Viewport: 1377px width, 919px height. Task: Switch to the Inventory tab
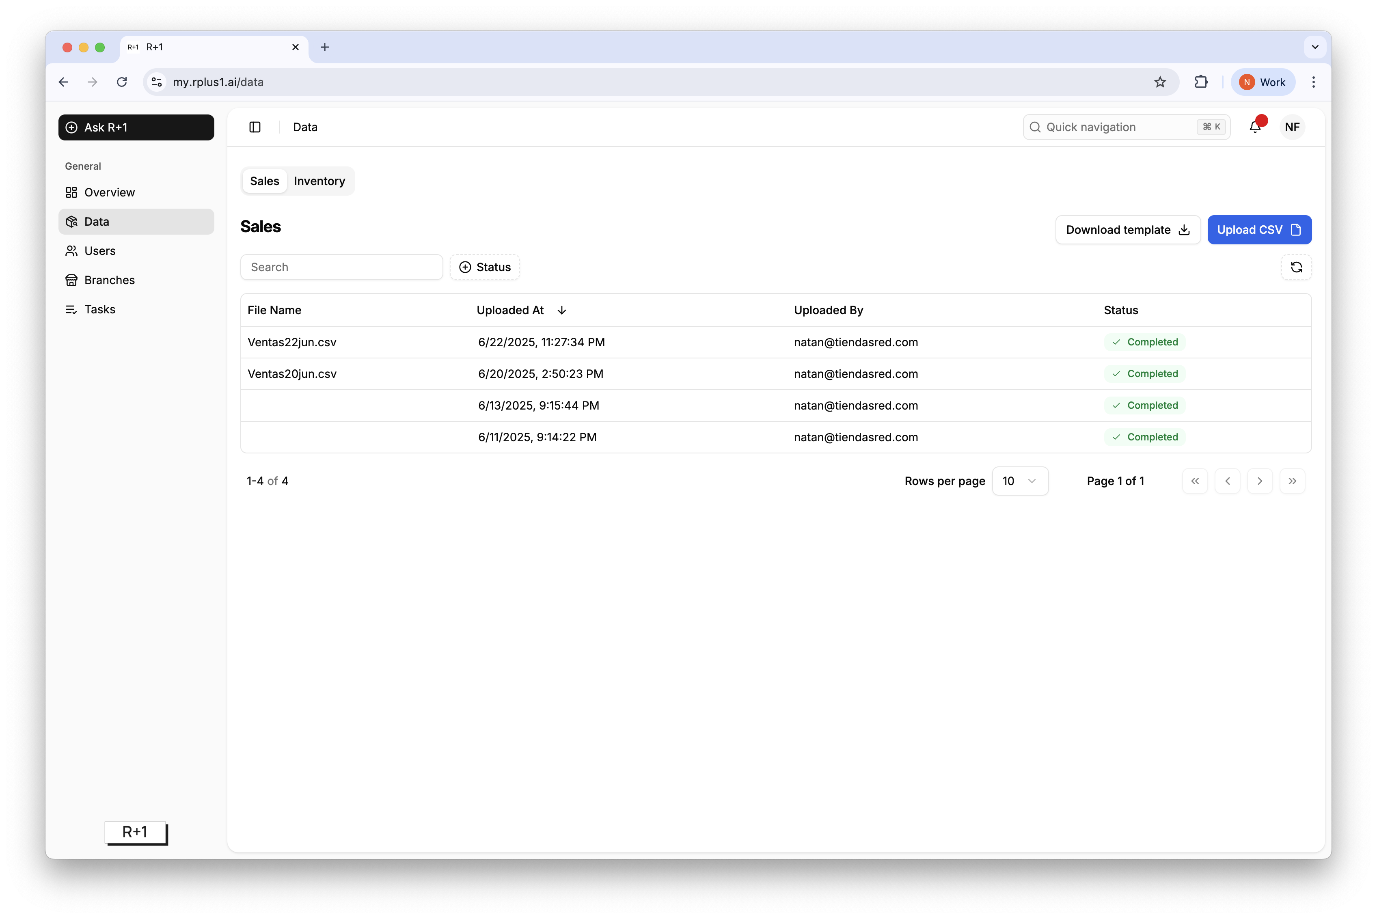tap(319, 181)
